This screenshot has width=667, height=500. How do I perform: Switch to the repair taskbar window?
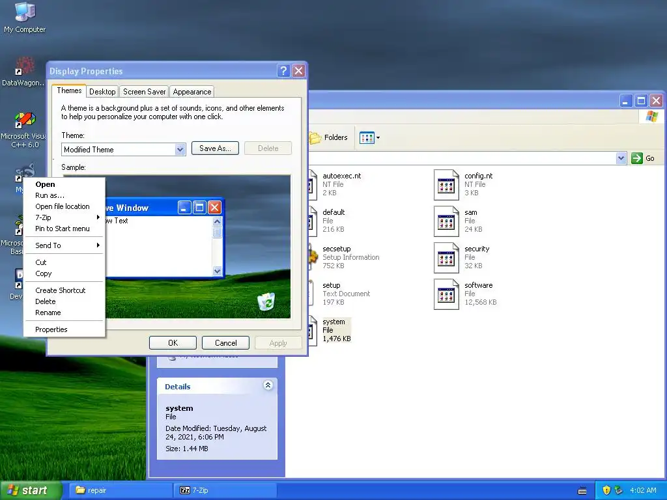click(x=120, y=490)
